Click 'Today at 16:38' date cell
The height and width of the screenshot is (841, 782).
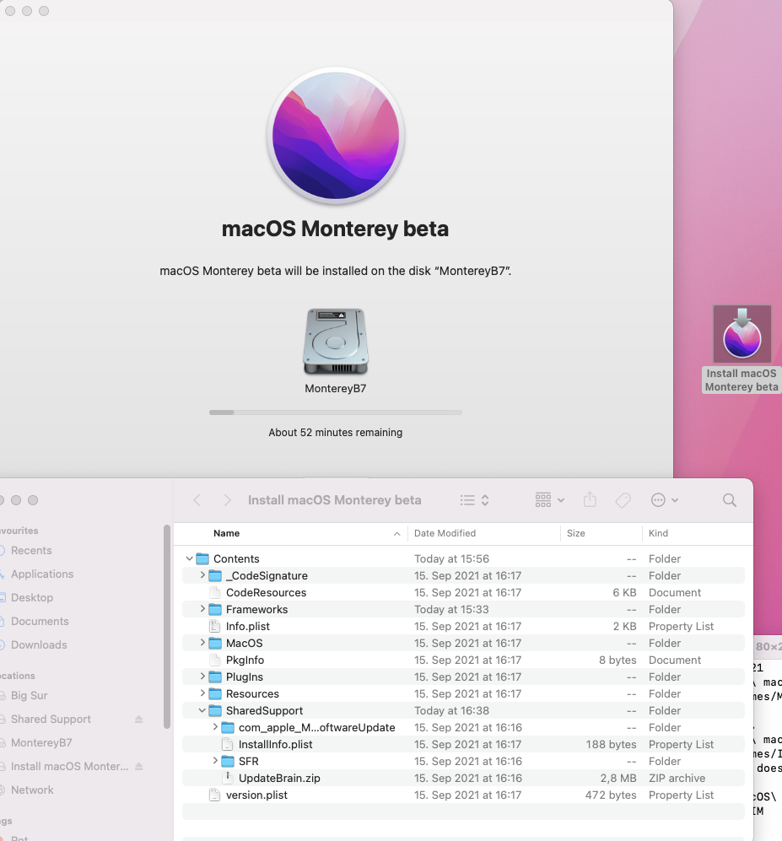coord(451,710)
